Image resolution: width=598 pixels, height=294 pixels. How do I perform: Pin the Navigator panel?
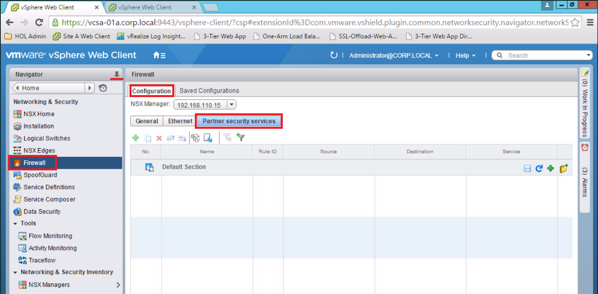click(x=116, y=74)
